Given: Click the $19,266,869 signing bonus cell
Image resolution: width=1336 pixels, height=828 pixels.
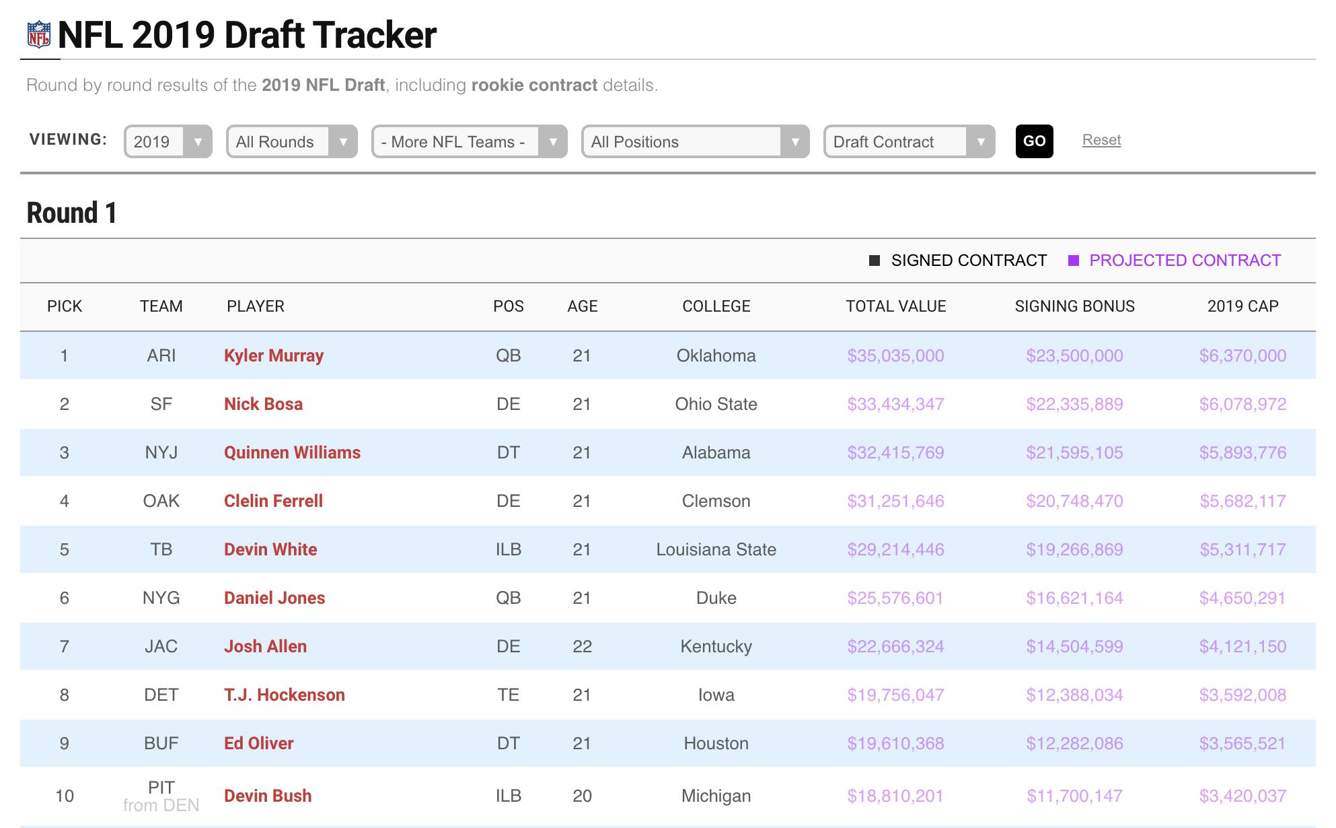Looking at the screenshot, I should (1075, 549).
